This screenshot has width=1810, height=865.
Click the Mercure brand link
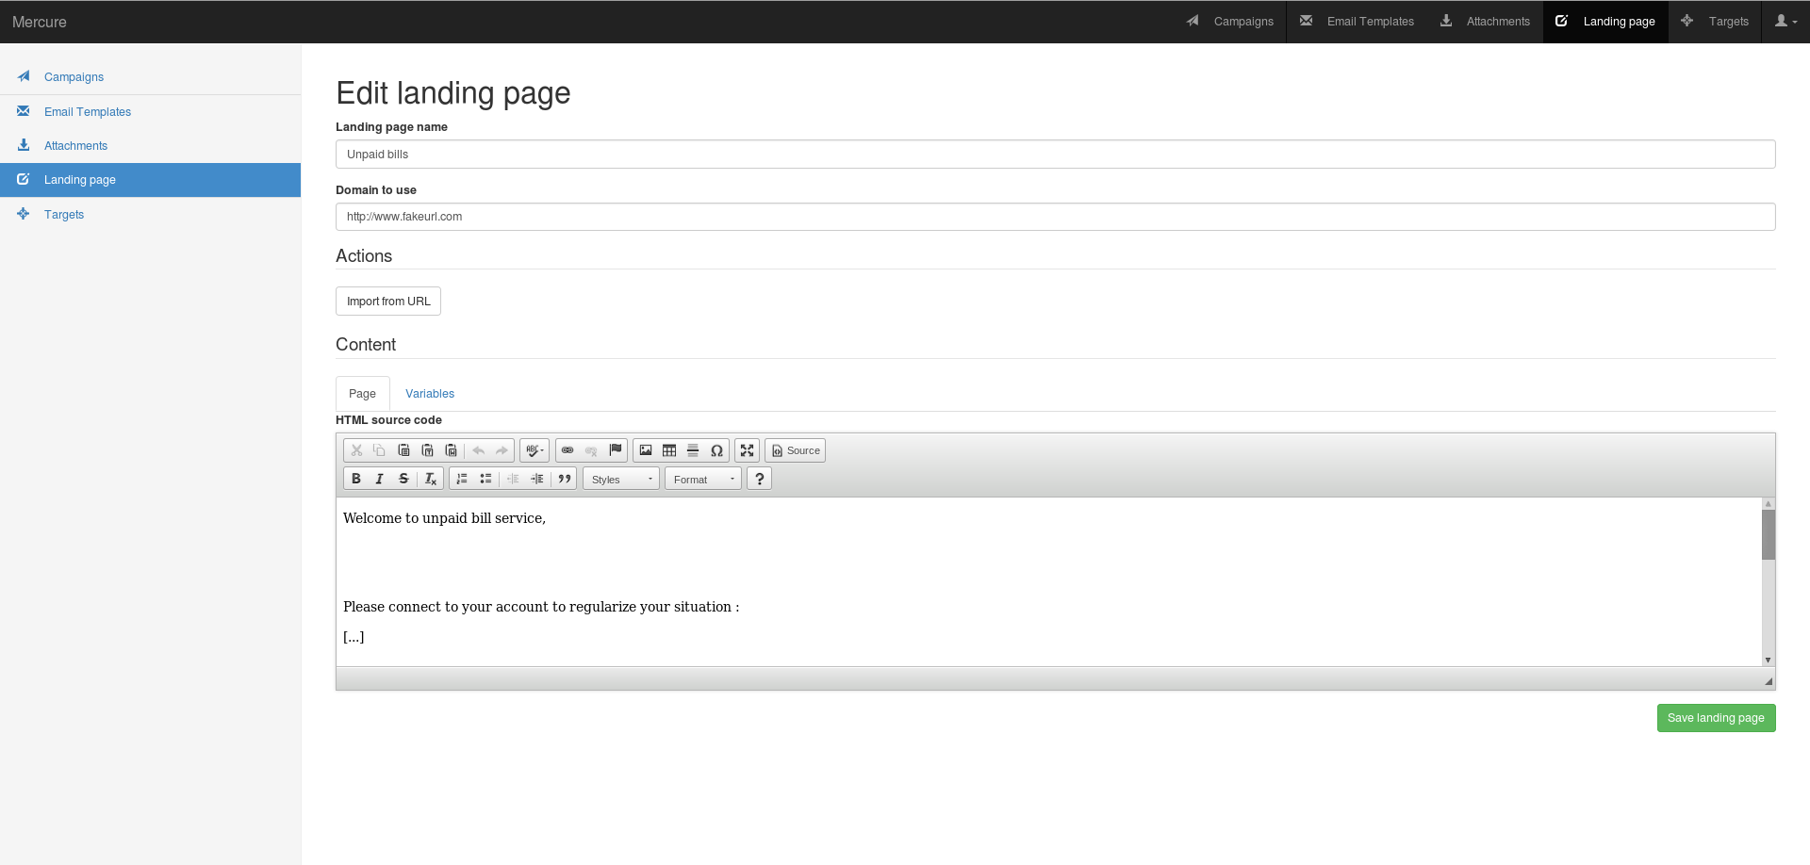point(40,22)
